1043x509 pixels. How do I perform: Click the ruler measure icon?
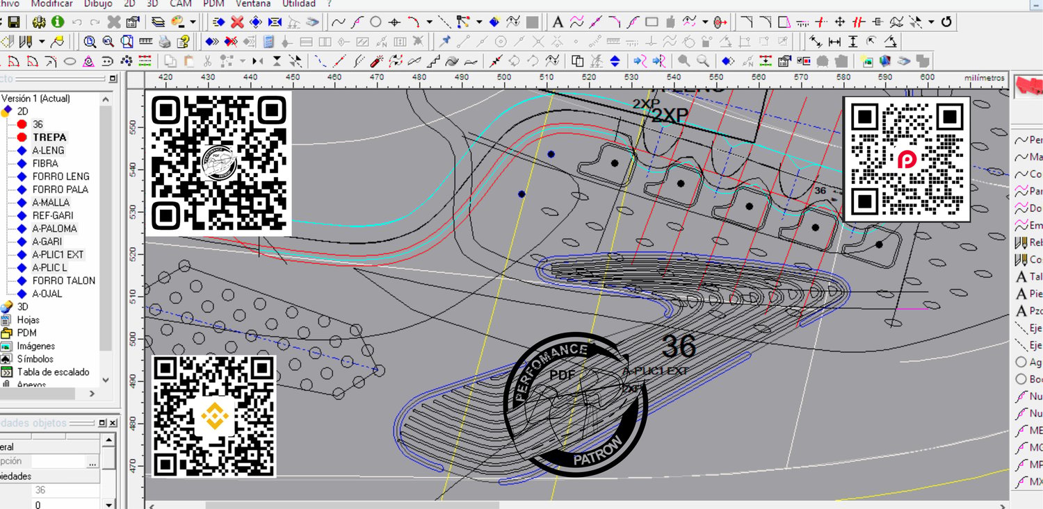(x=146, y=42)
